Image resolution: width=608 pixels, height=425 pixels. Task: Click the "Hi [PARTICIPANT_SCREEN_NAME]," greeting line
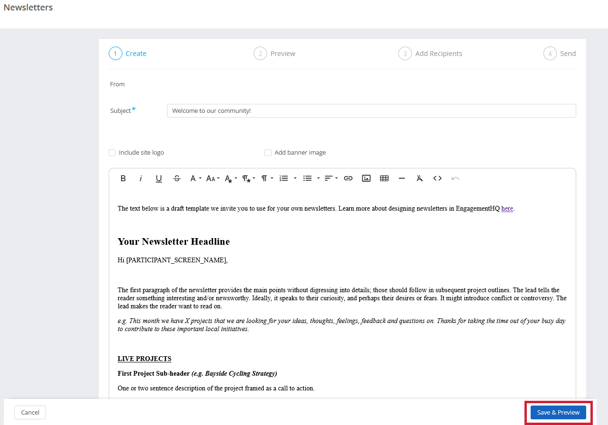coord(173,260)
